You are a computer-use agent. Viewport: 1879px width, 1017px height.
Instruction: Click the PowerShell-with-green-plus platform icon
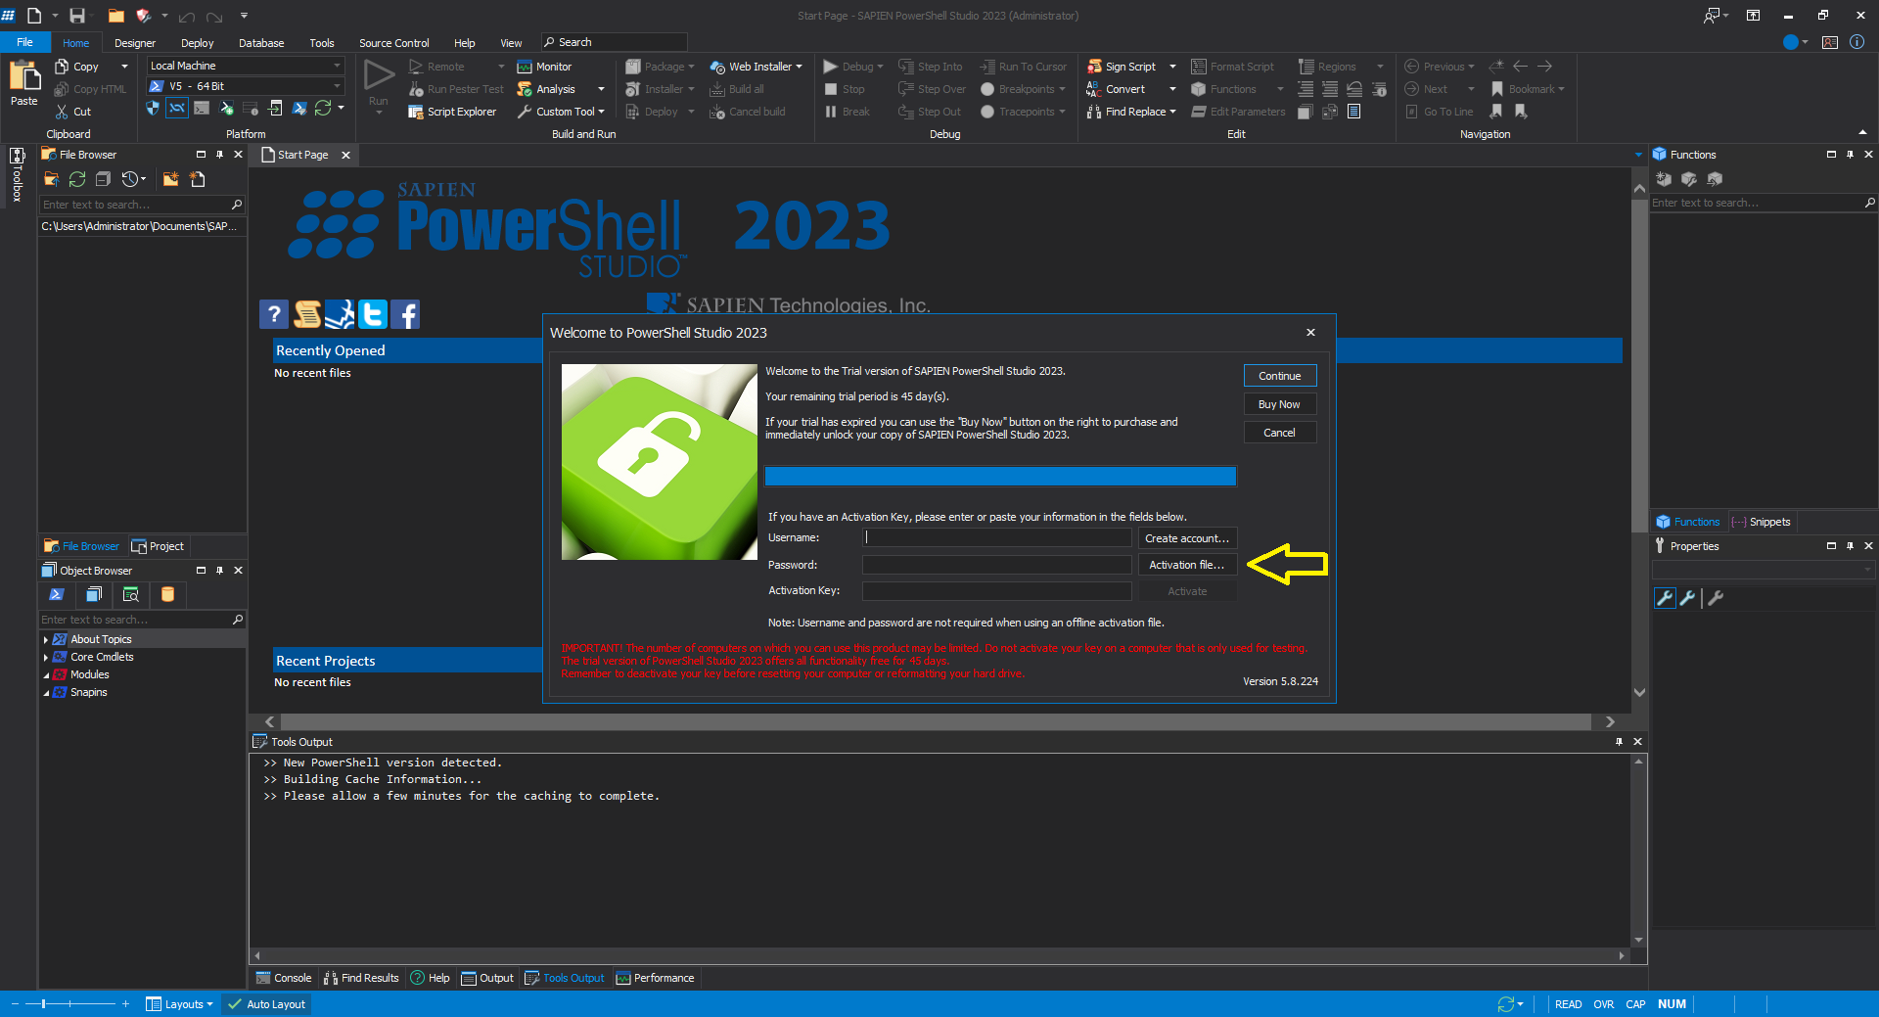pos(226,109)
